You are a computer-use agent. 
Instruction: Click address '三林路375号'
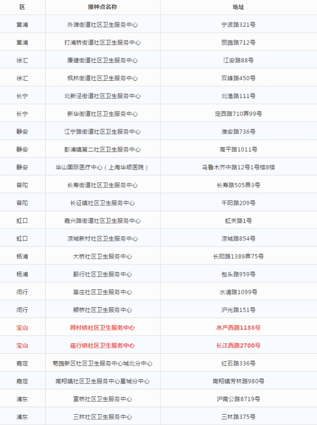pyautogui.click(x=238, y=417)
